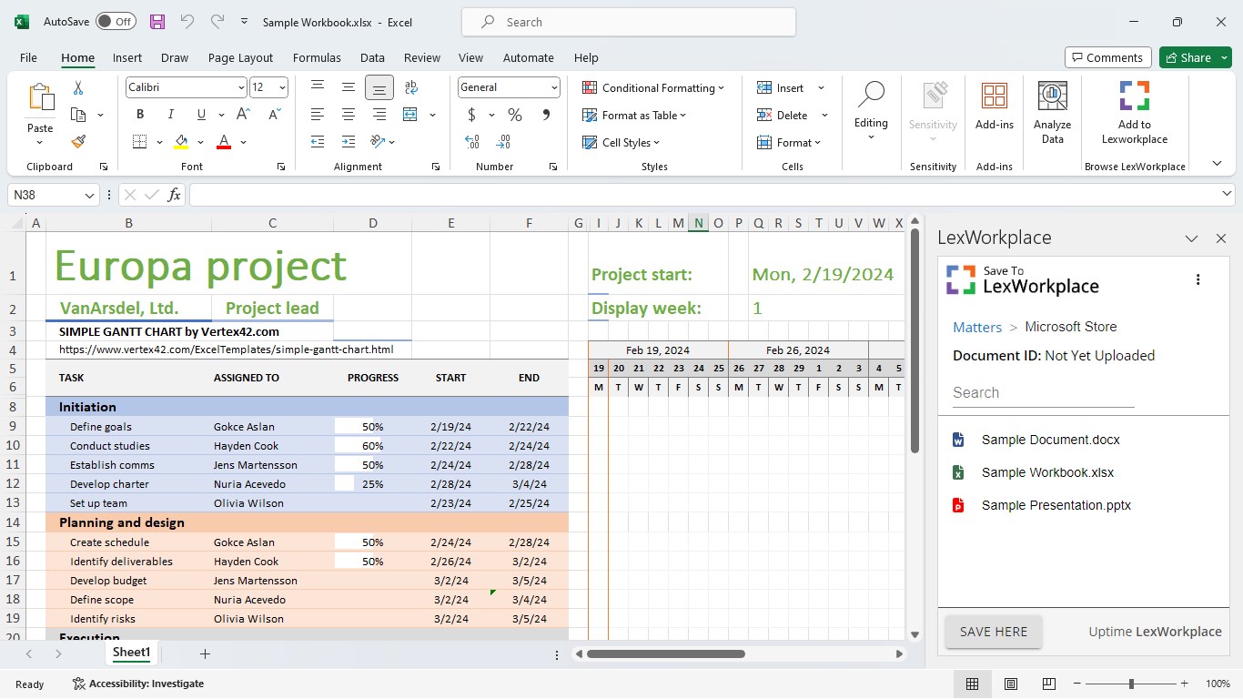Viewport: 1243px width, 699px height.
Task: Click the yellow fill color swatch button
Action: click(x=180, y=142)
